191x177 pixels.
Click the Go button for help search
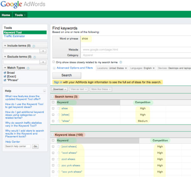(35, 146)
